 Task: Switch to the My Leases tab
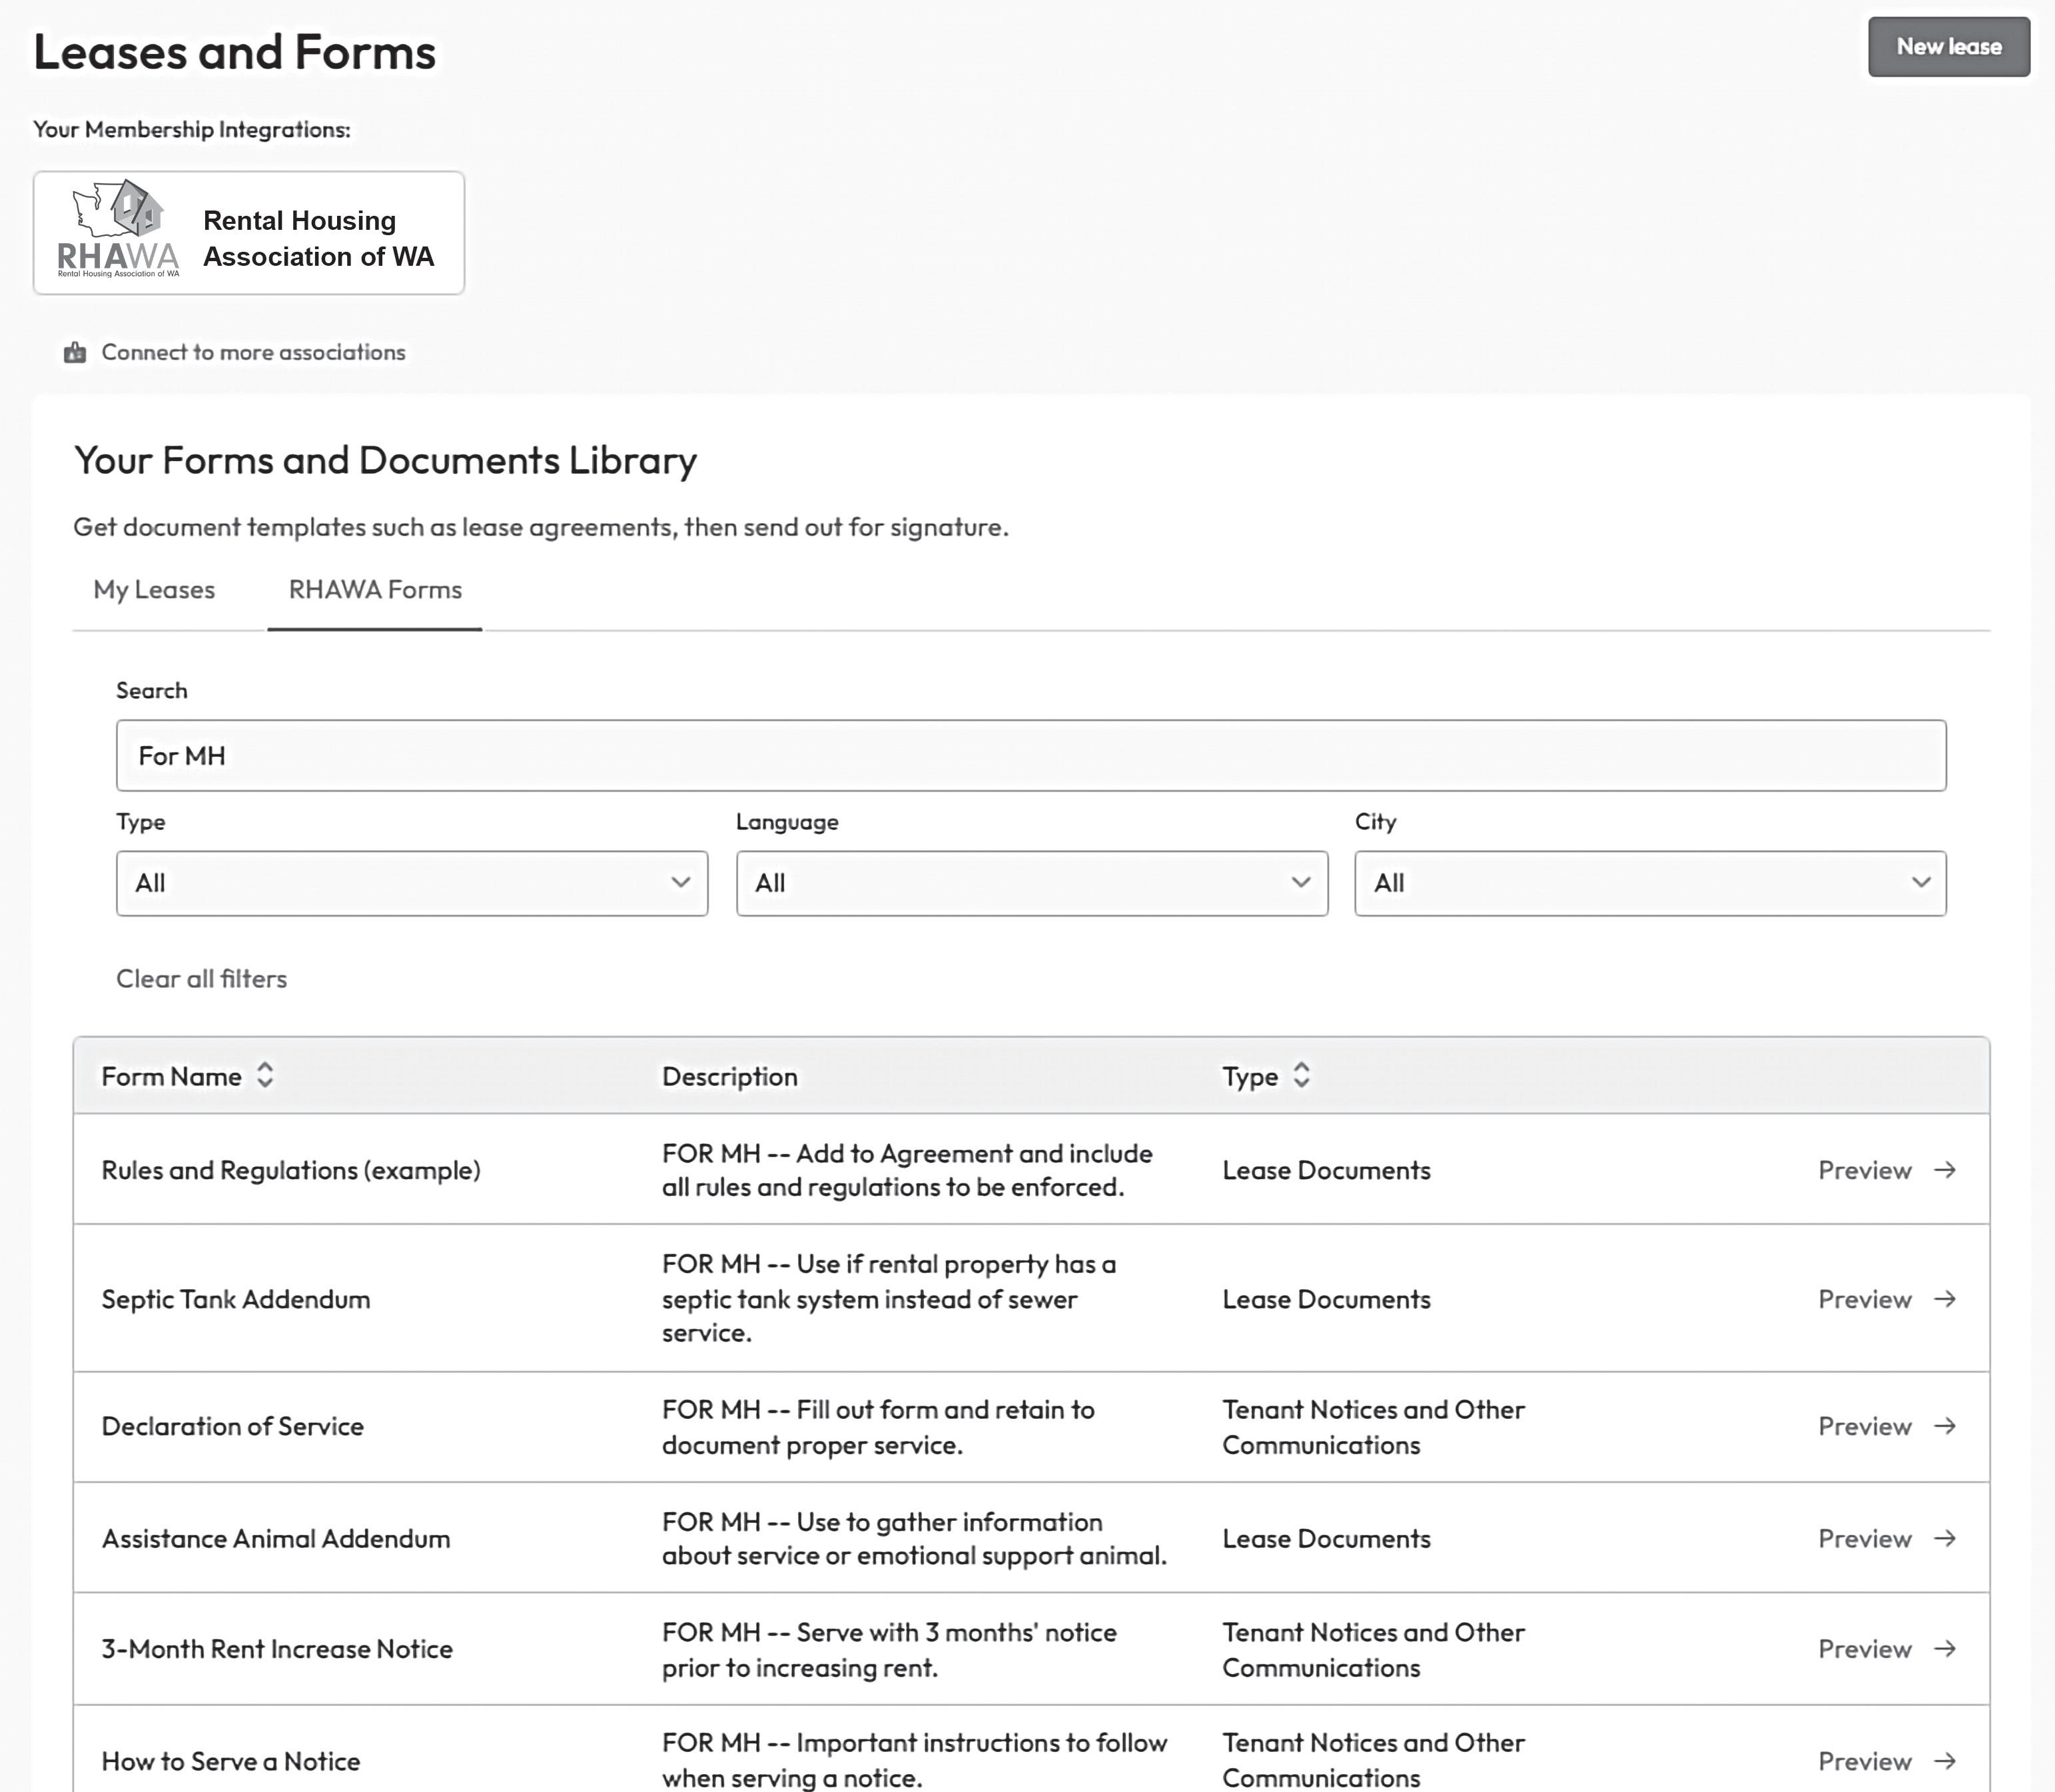pos(154,590)
